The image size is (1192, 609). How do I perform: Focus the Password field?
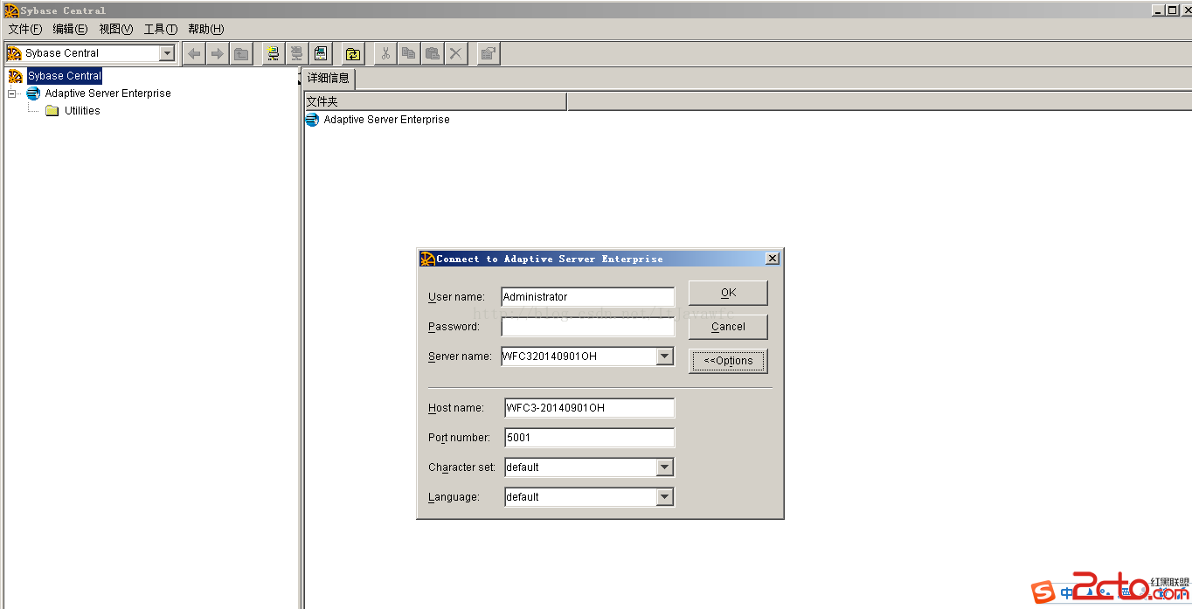tap(587, 327)
